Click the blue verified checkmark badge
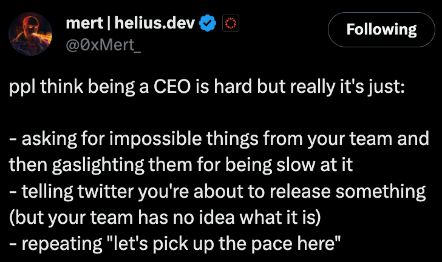The image size is (442, 262). (x=208, y=23)
